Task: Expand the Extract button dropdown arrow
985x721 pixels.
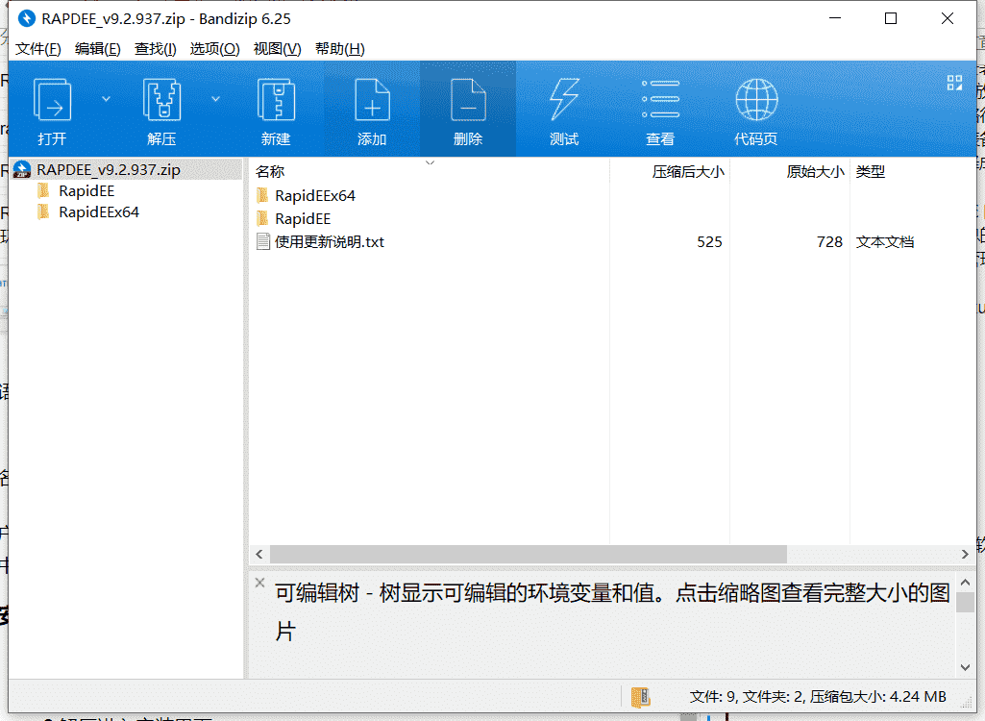Action: coord(215,99)
